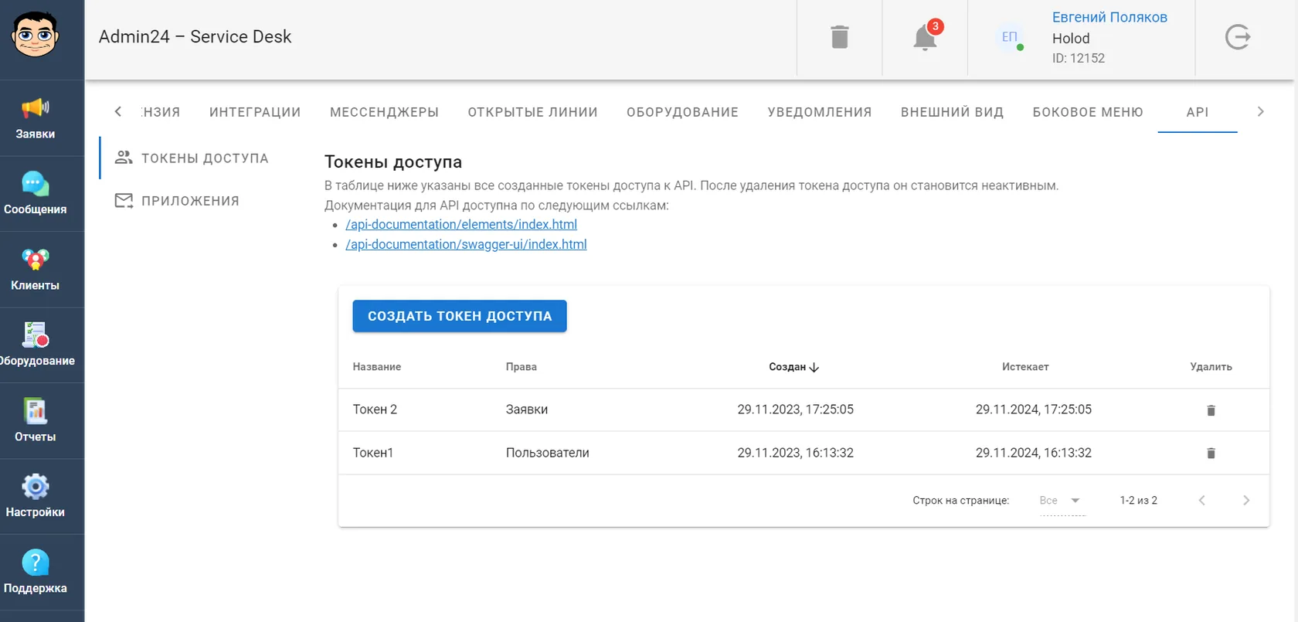Go to Клиенты in sidebar
Viewport: 1298px width, 622px height.
36,270
